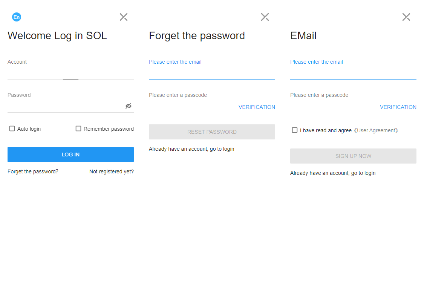Open the User Agreement link
This screenshot has width=424, height=306.
tap(376, 130)
